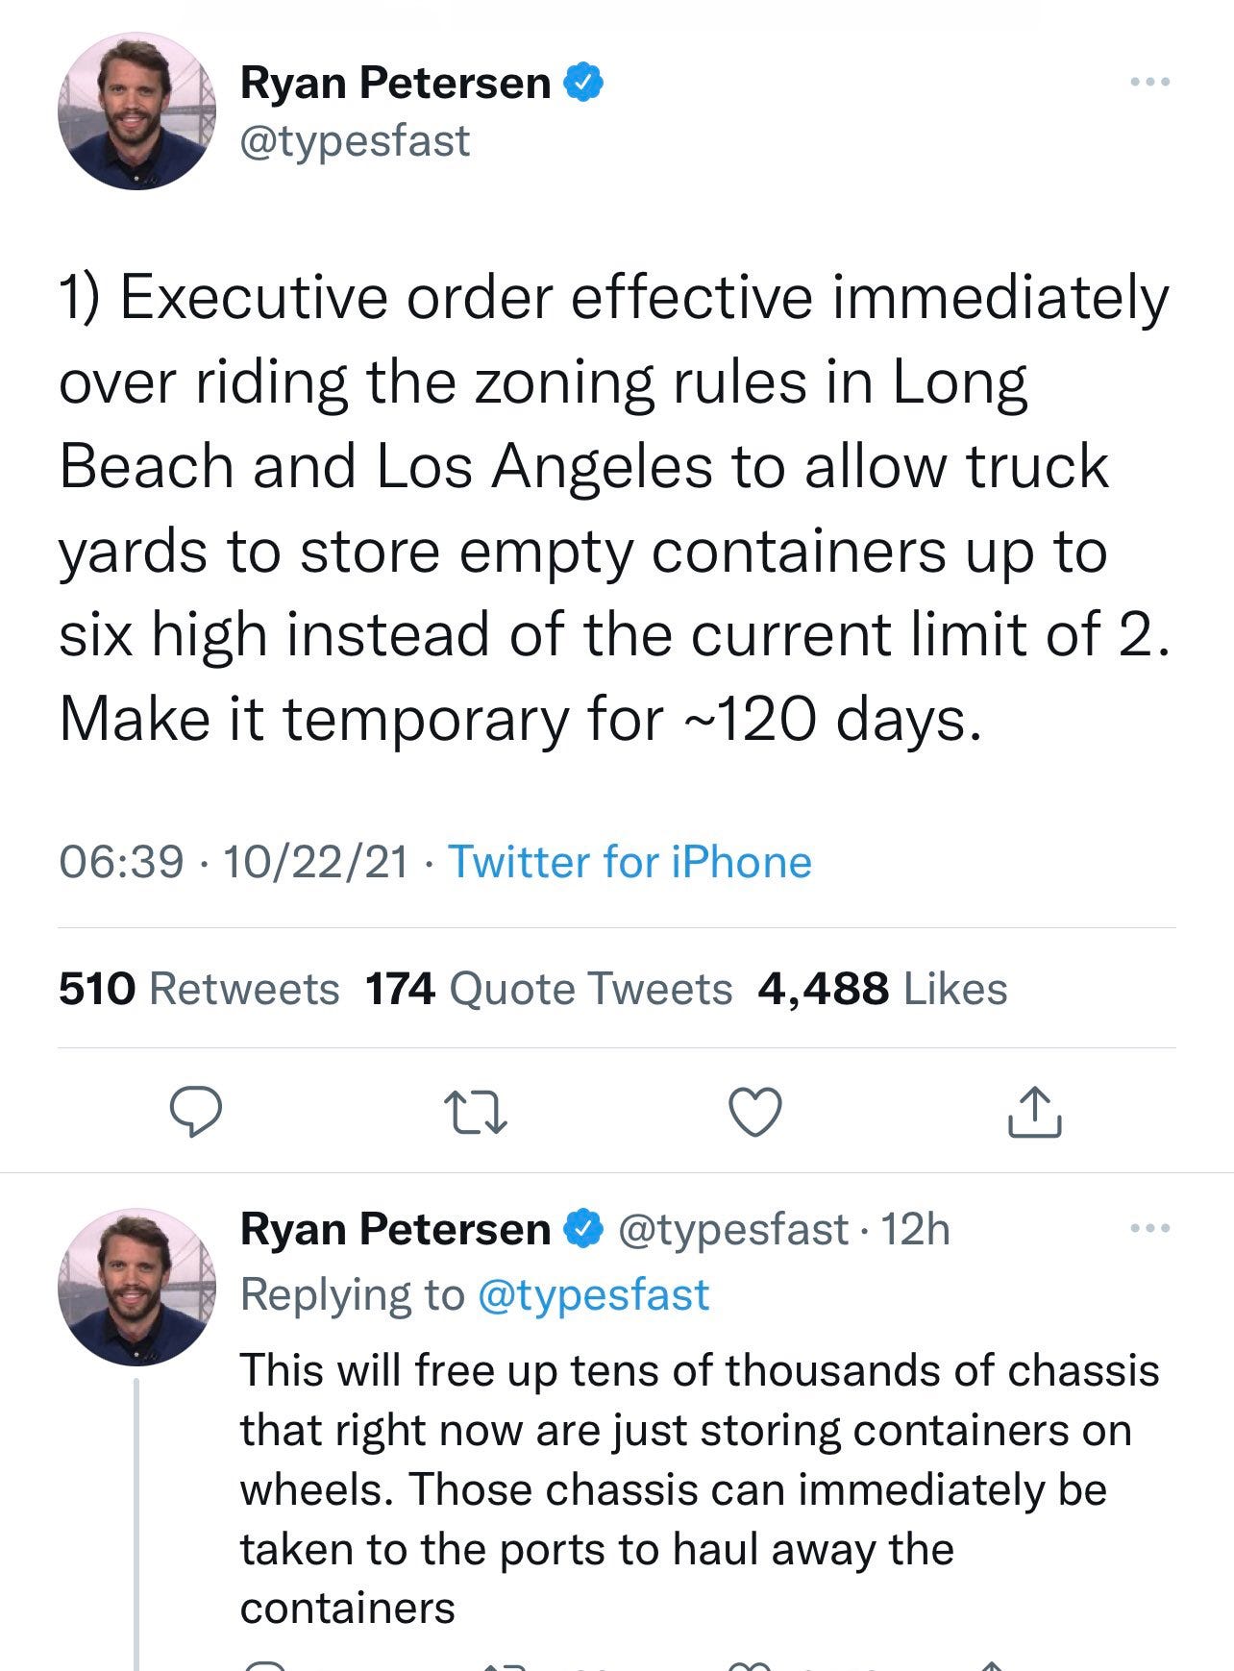
Task: Tap the retweet arrows icon
Action: (x=477, y=1114)
